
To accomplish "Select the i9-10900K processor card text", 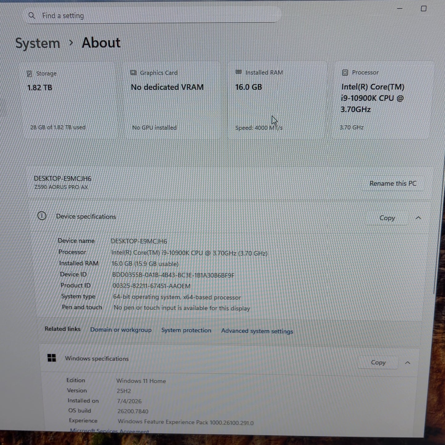I will 372,98.
